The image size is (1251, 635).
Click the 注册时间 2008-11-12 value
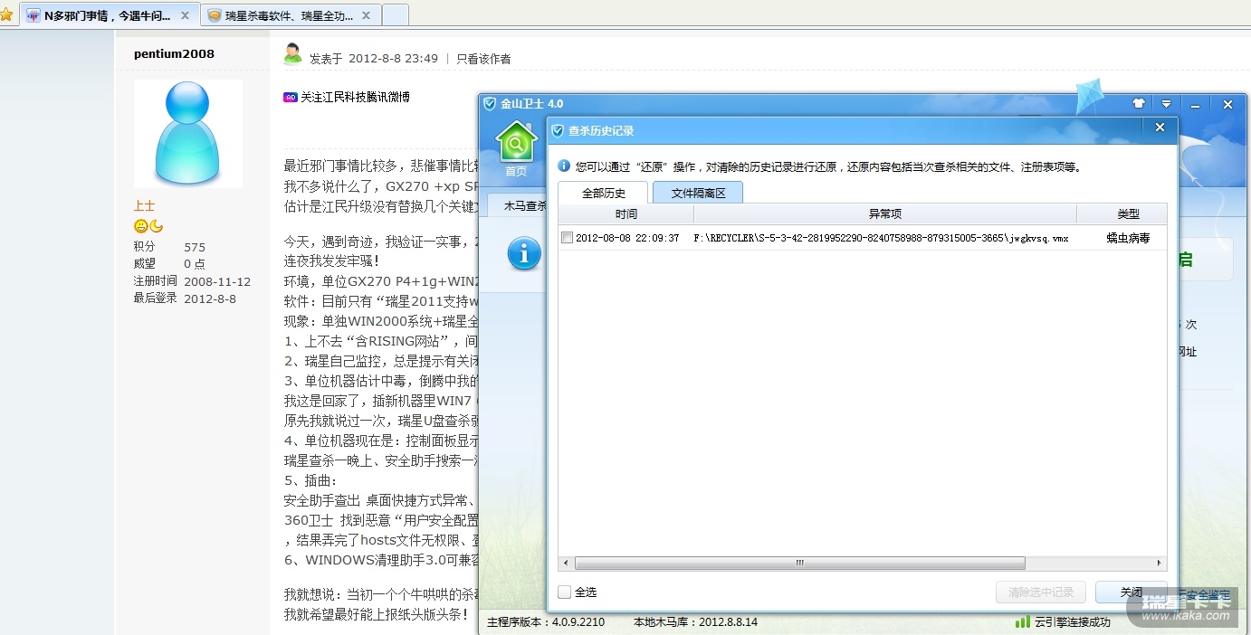click(217, 281)
